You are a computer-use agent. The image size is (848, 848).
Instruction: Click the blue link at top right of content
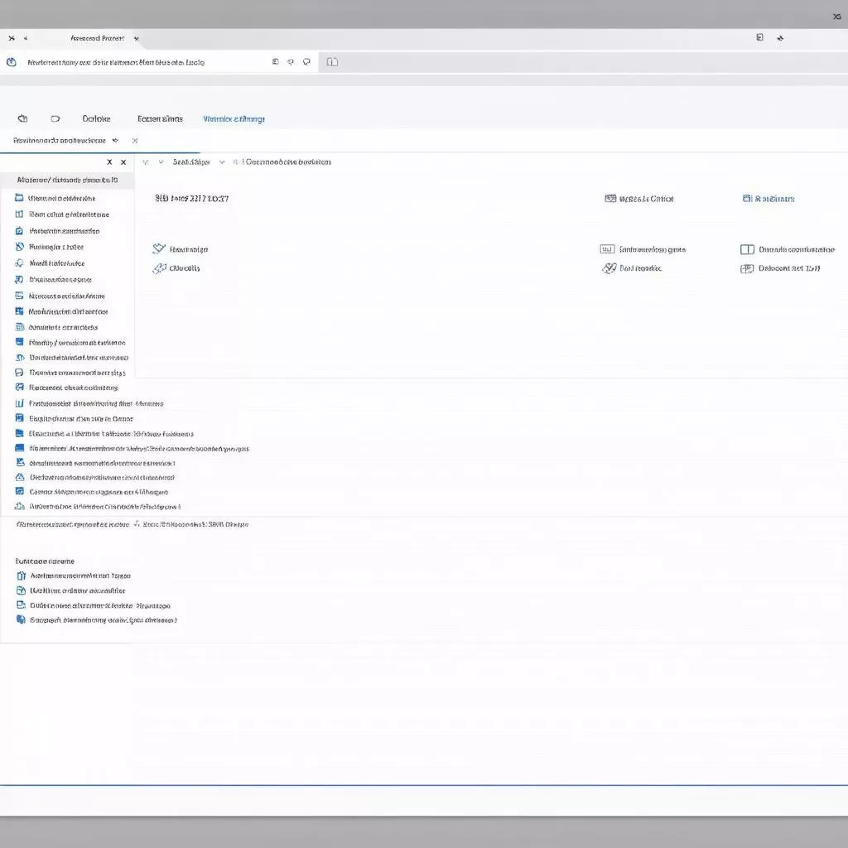768,199
